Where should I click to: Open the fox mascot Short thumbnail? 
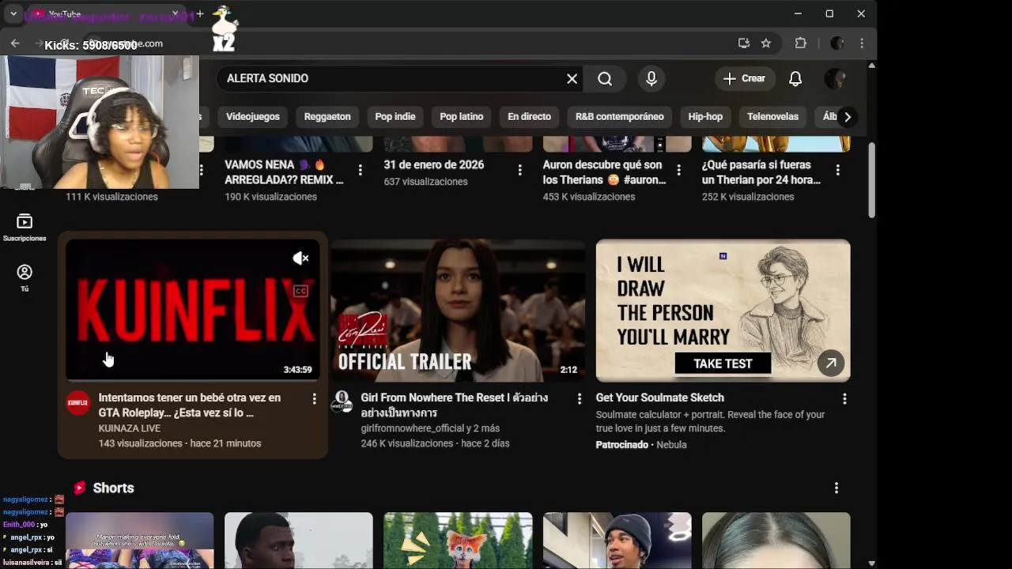(458, 541)
